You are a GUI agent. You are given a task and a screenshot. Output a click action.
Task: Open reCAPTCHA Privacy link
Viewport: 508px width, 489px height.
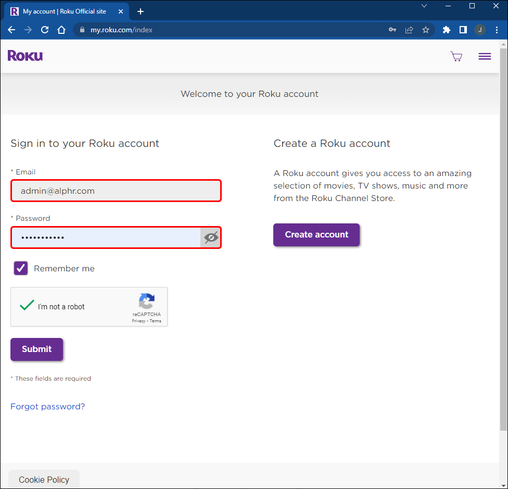tap(138, 321)
